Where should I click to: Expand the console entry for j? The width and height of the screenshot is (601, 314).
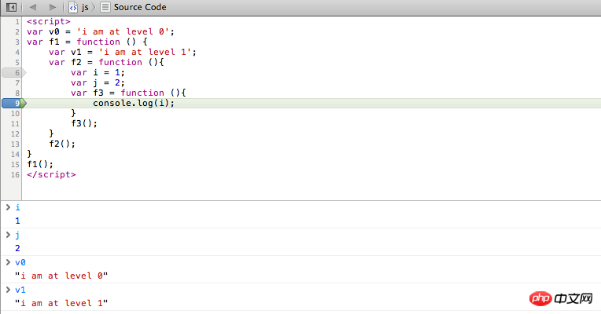[x=8, y=235]
